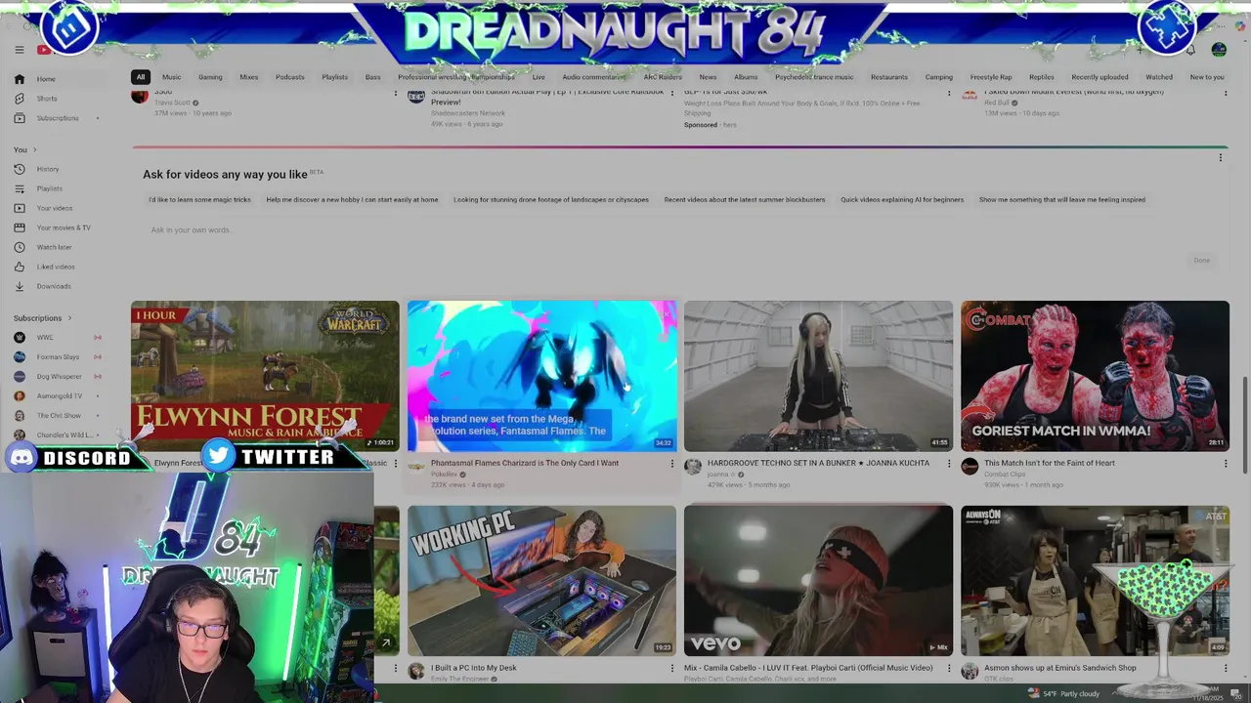The height and width of the screenshot is (703, 1251).
Task: Select the Bass filter chip
Action: tap(373, 77)
